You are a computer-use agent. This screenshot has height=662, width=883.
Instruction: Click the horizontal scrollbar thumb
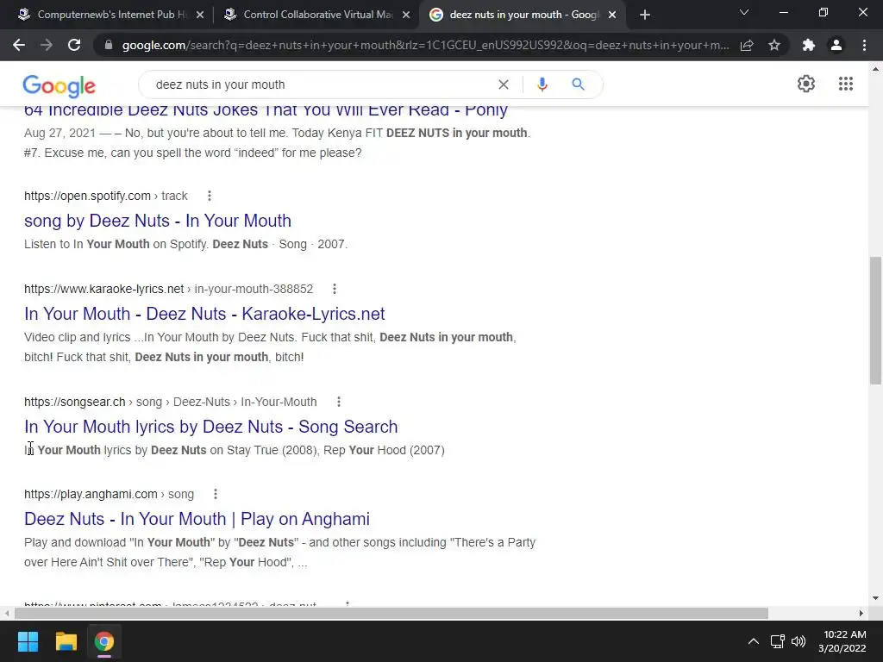[x=391, y=613]
